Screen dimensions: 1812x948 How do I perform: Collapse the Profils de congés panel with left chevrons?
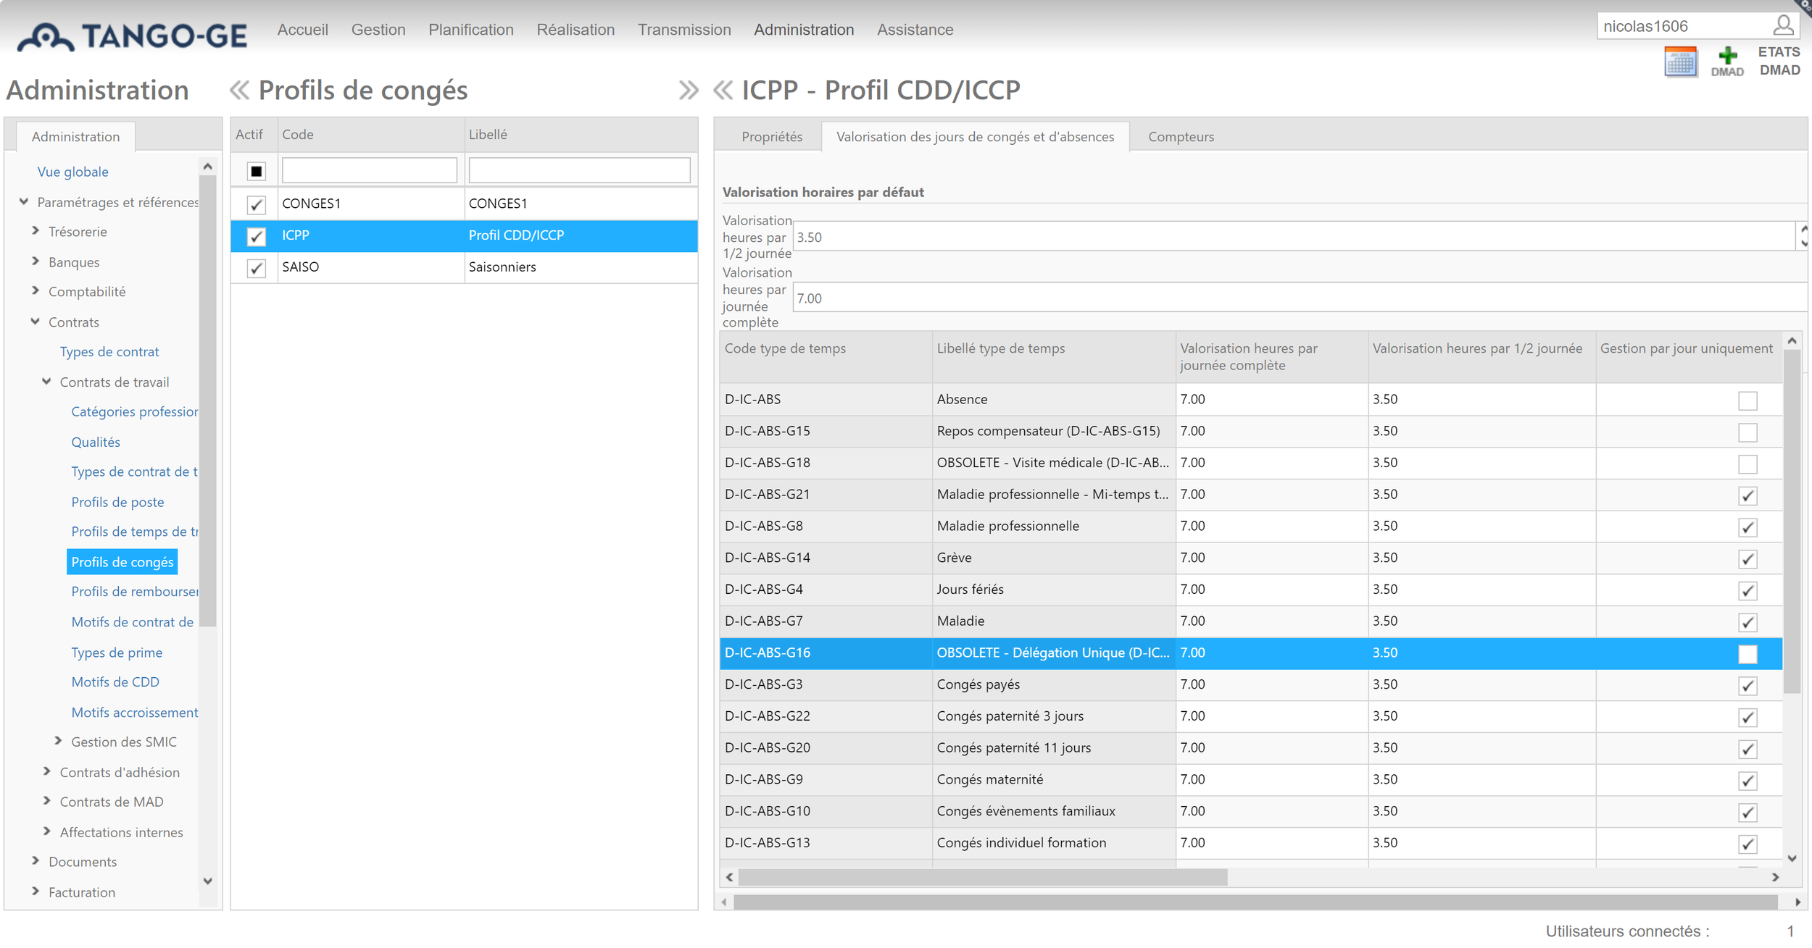click(239, 91)
